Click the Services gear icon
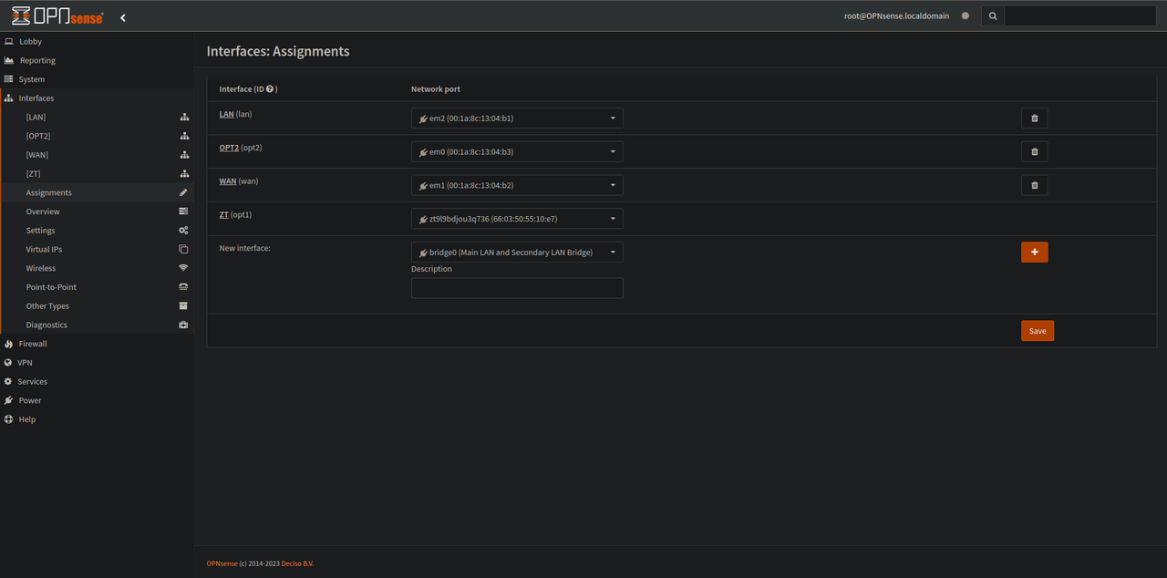The height and width of the screenshot is (578, 1167). click(x=9, y=381)
